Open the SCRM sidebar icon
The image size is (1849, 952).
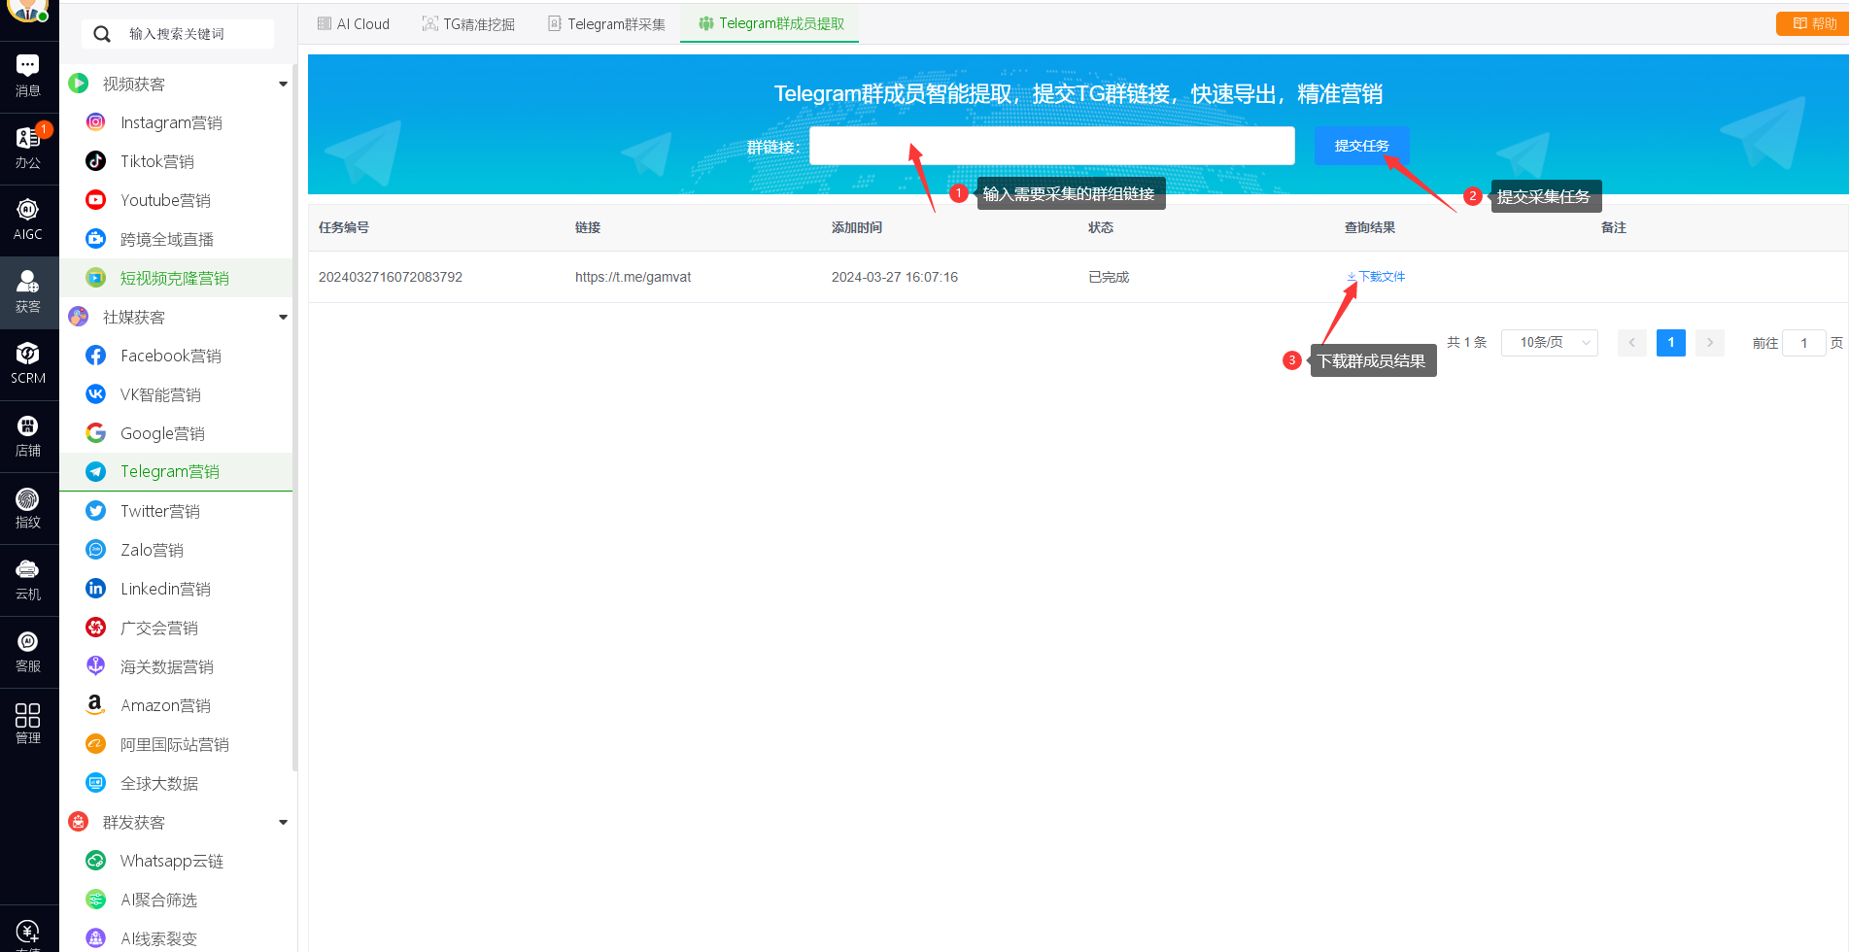[28, 364]
